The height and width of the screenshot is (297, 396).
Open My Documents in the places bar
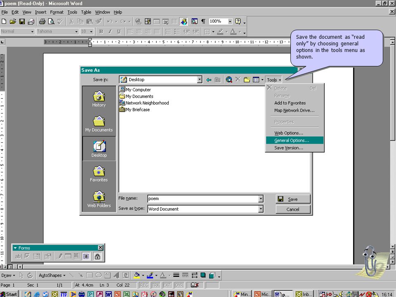click(99, 124)
